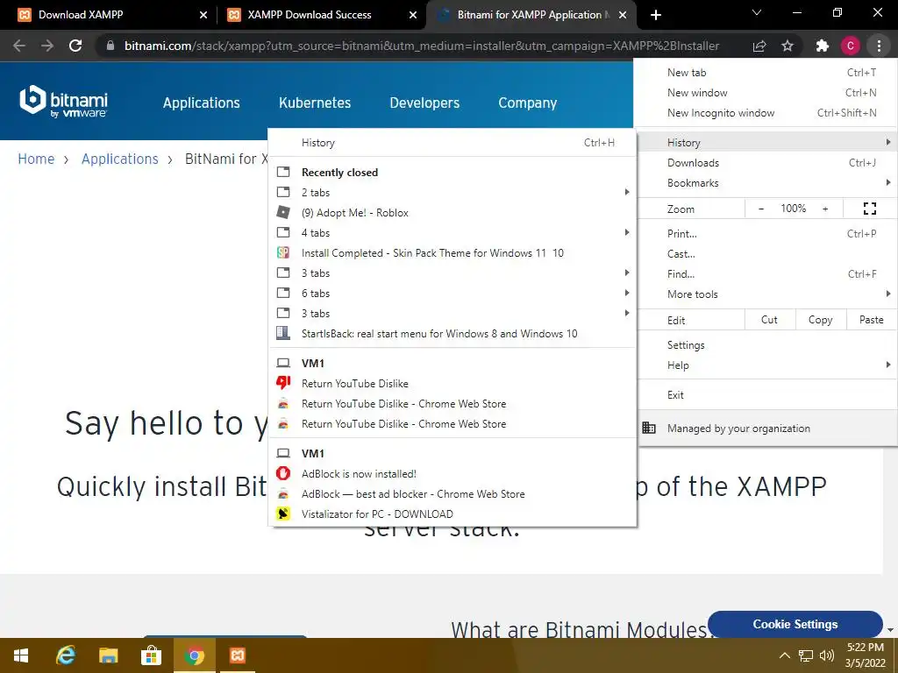Open Roblox Adopt Me history entry

click(x=453, y=212)
